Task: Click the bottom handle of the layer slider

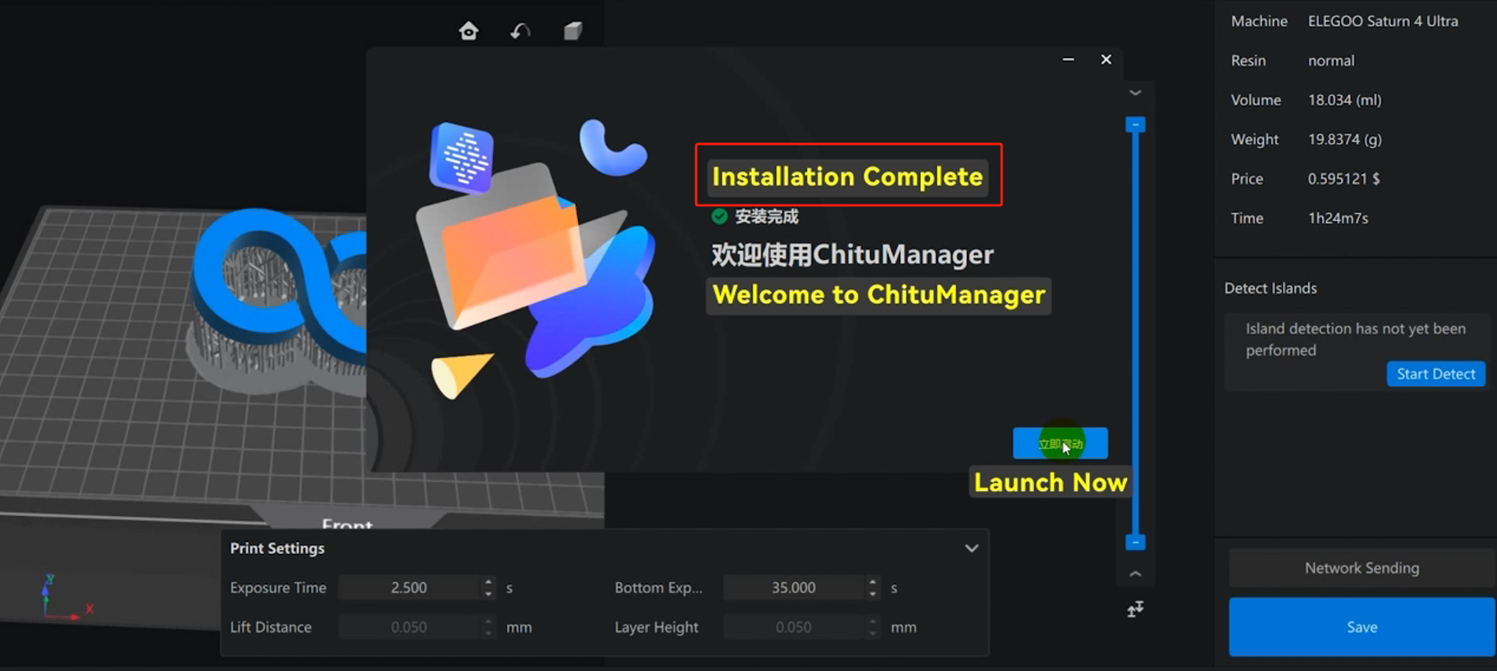Action: click(1135, 542)
